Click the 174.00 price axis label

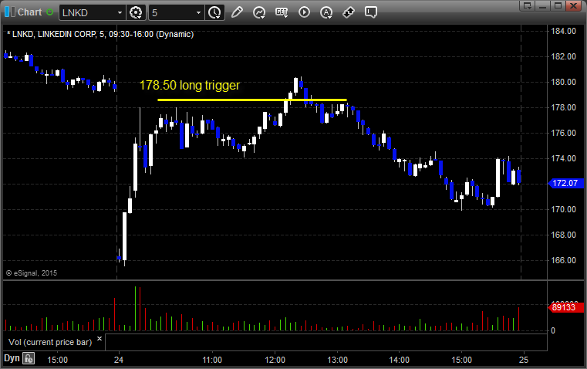[563, 158]
